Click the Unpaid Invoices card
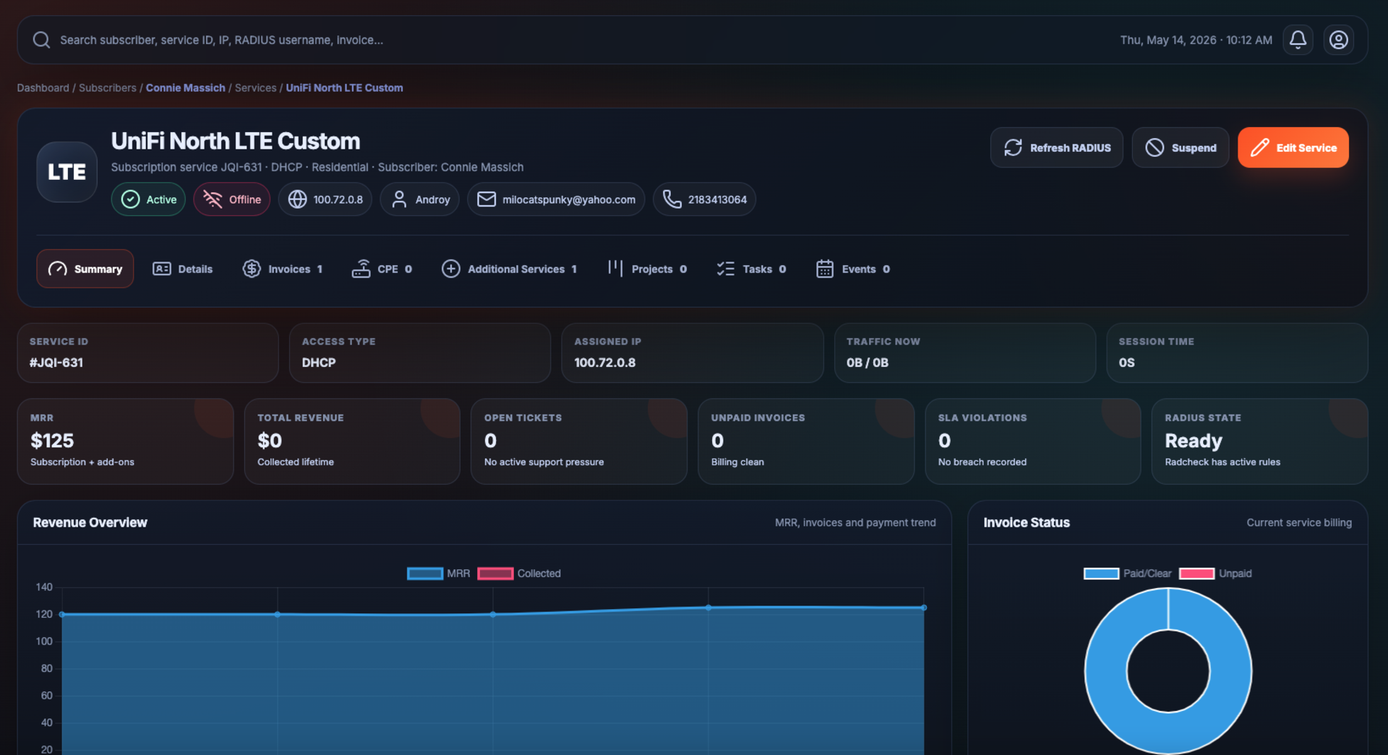 click(806, 441)
